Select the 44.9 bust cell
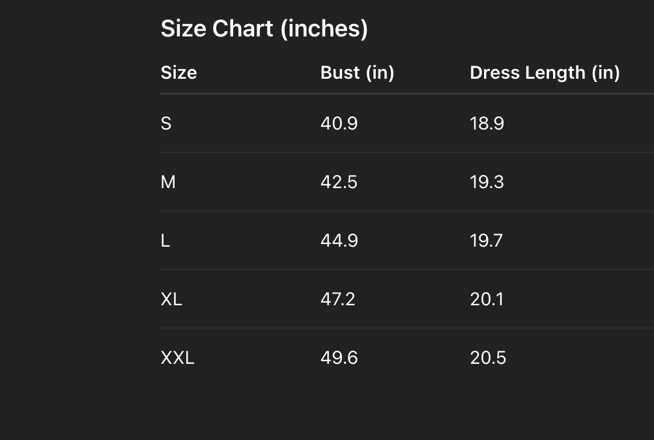Image resolution: width=654 pixels, height=440 pixels. tap(339, 240)
